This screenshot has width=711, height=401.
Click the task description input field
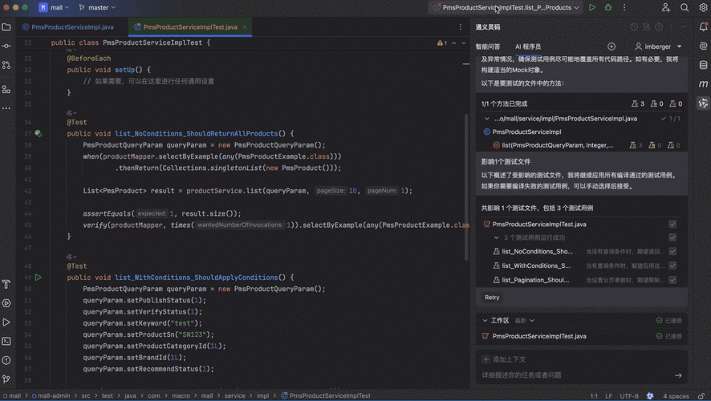(x=576, y=375)
